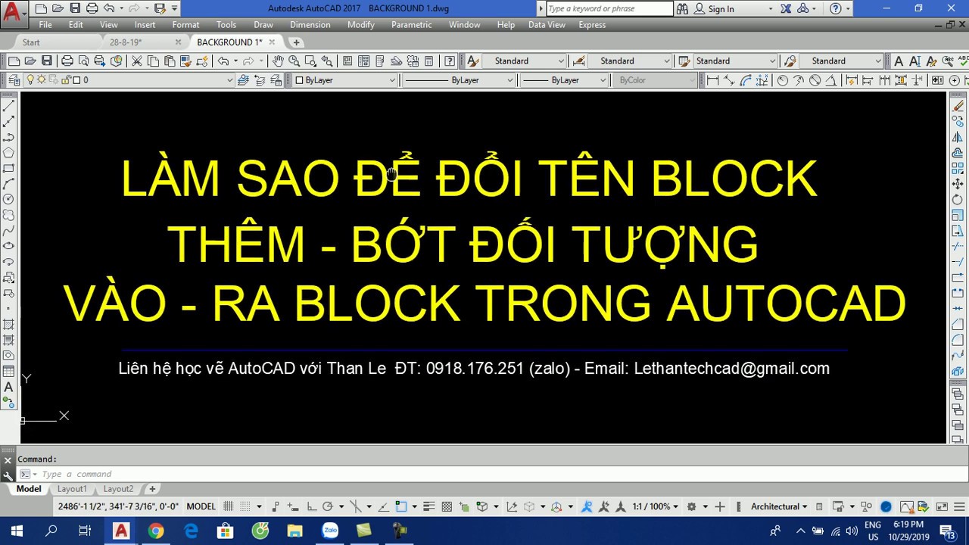Select the Pan hand tool

[x=278, y=61]
